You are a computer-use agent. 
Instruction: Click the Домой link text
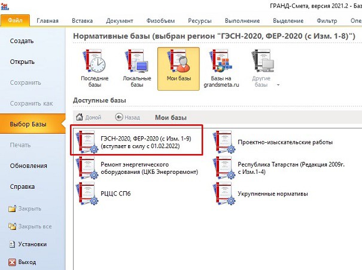(x=93, y=117)
